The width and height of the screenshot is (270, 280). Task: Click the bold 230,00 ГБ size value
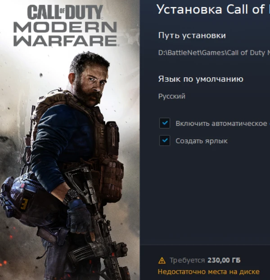click(224, 260)
